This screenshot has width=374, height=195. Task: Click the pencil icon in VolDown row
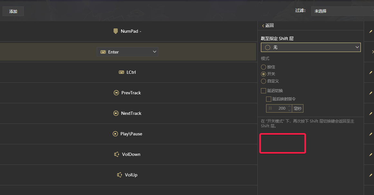coord(371,155)
